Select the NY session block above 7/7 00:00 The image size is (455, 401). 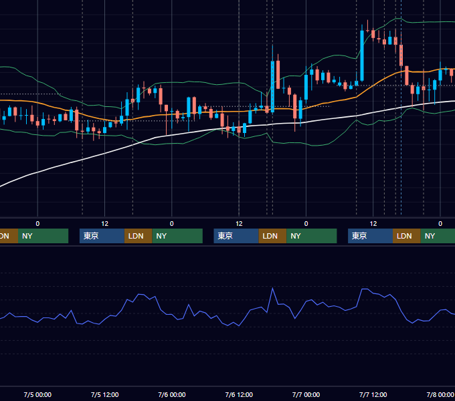pos(312,236)
